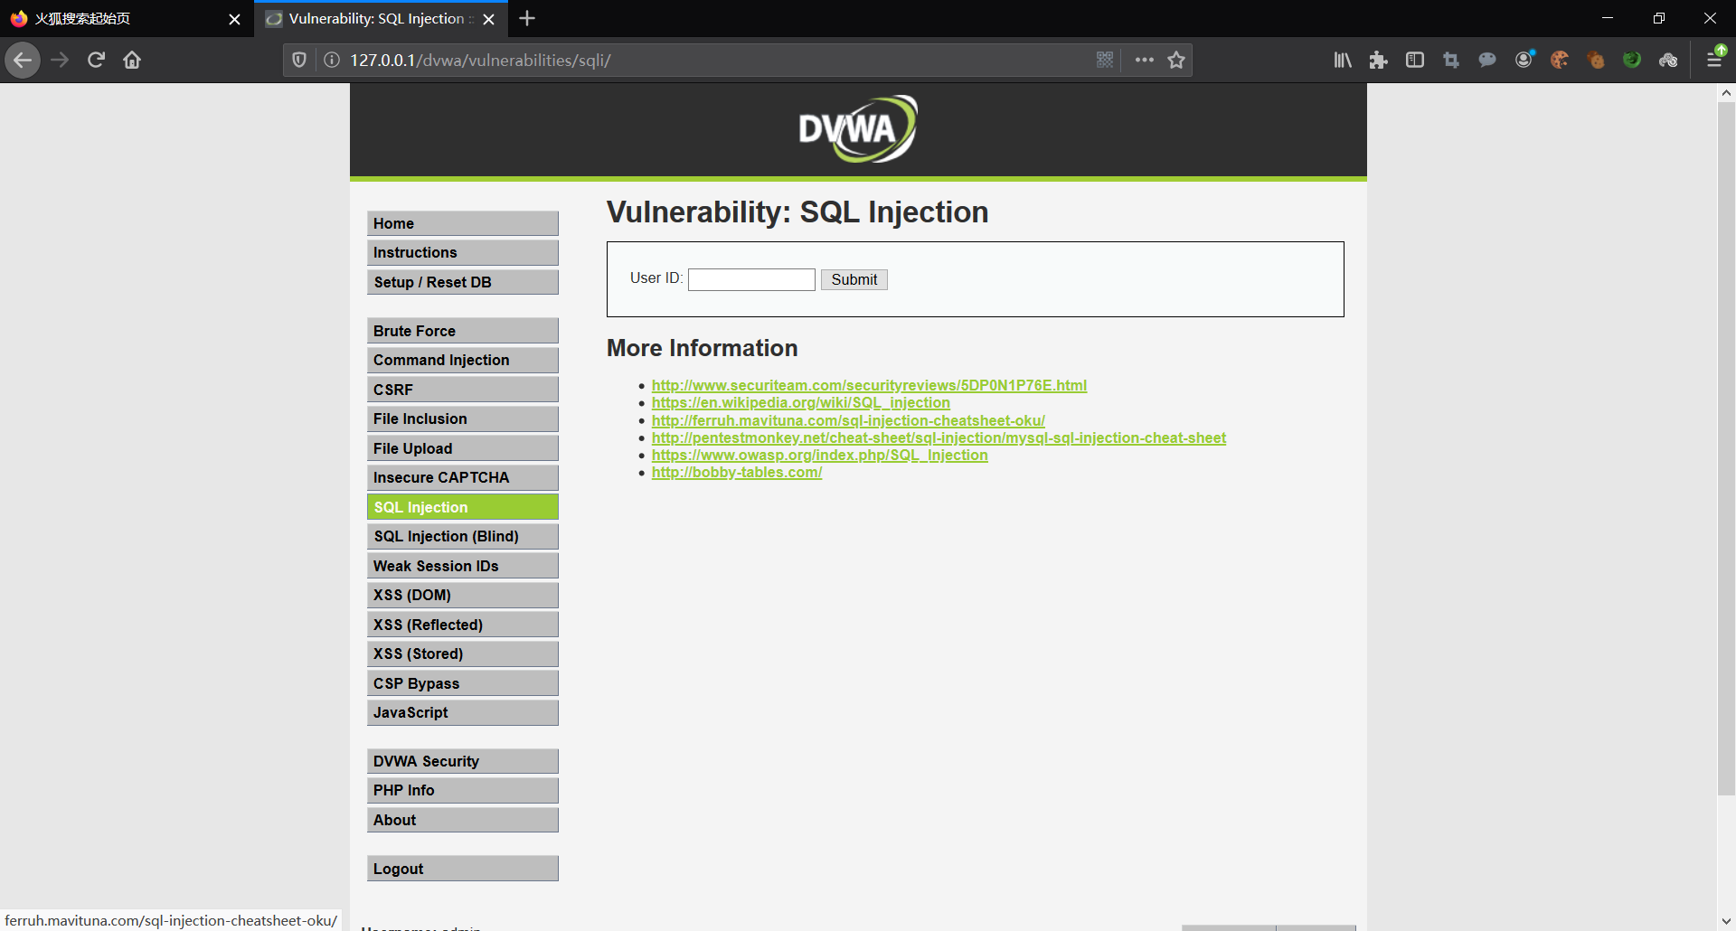
Task: Open DVWA Security settings
Action: [x=463, y=761]
